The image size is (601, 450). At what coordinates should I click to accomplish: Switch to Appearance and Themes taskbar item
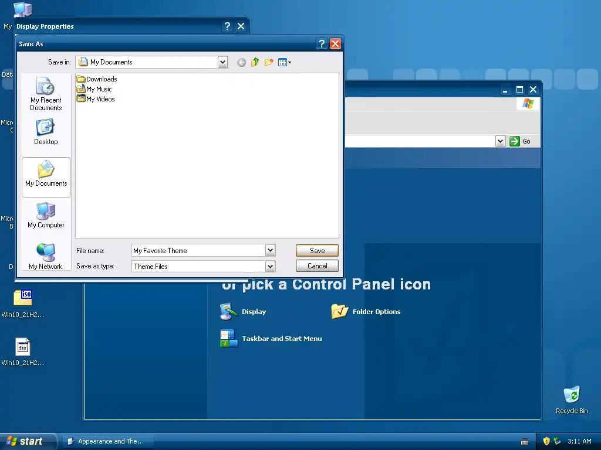point(108,441)
